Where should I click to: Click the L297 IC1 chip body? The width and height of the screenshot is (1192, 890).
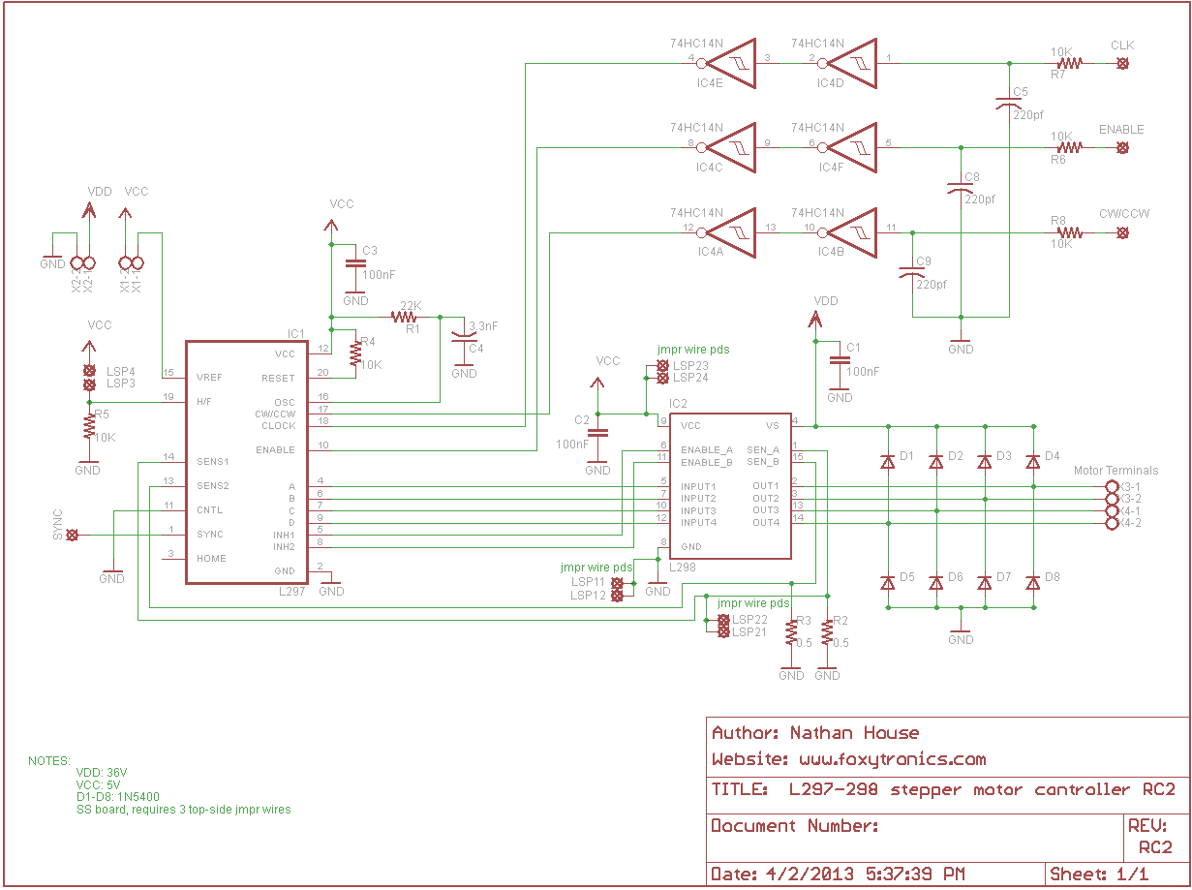pos(246,462)
